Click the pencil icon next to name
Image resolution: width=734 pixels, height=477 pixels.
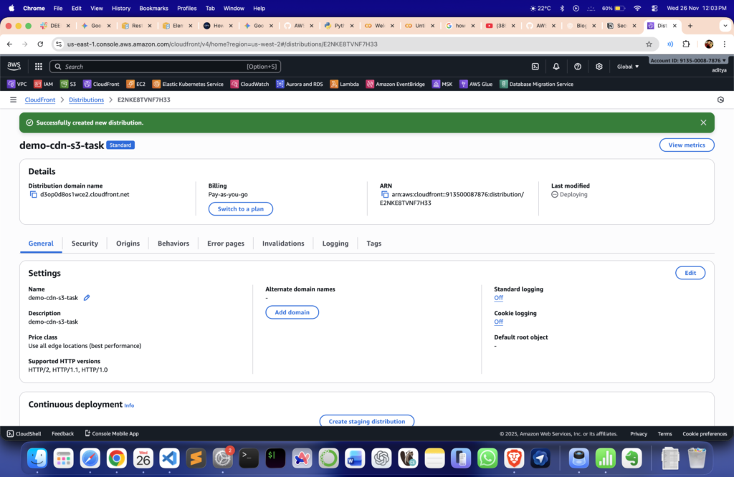(87, 298)
